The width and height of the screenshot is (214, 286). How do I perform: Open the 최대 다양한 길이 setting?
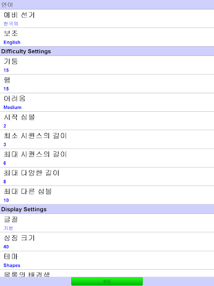click(107, 177)
